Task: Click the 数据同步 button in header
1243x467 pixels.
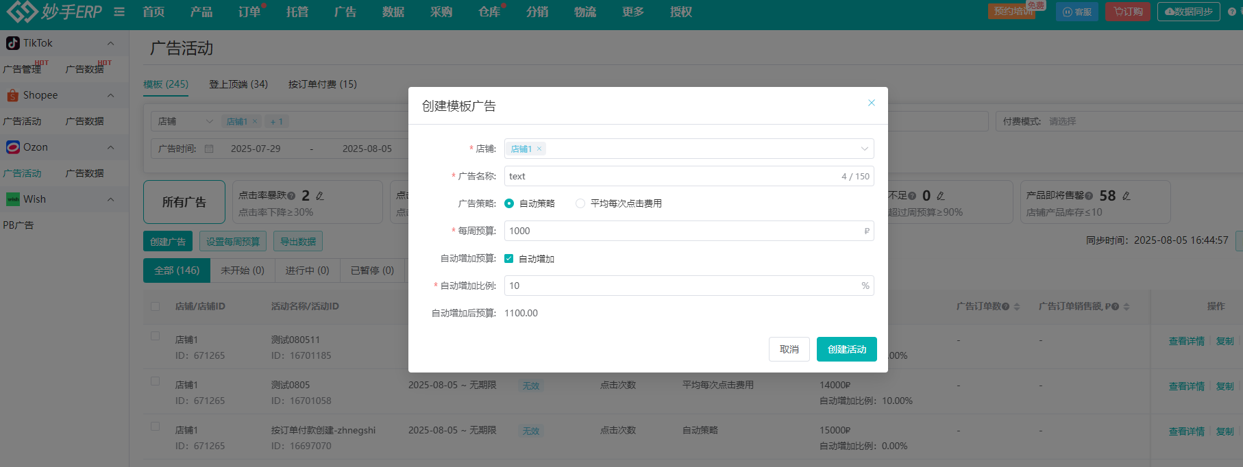Action: pyautogui.click(x=1188, y=12)
